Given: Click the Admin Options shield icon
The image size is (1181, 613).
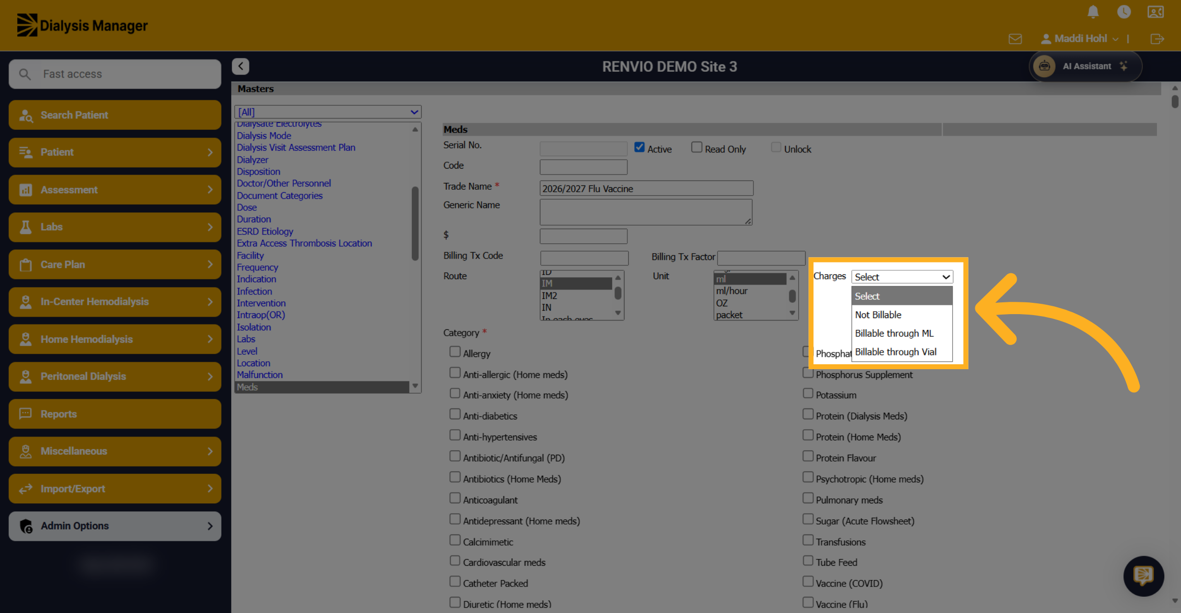Looking at the screenshot, I should pos(26,526).
